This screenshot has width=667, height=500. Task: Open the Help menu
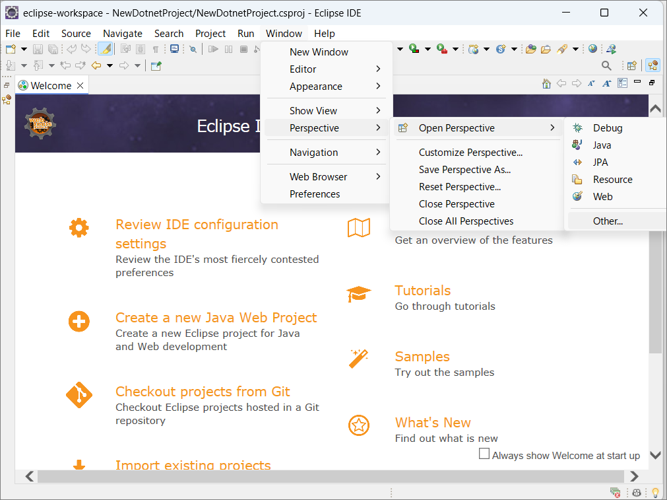(324, 33)
